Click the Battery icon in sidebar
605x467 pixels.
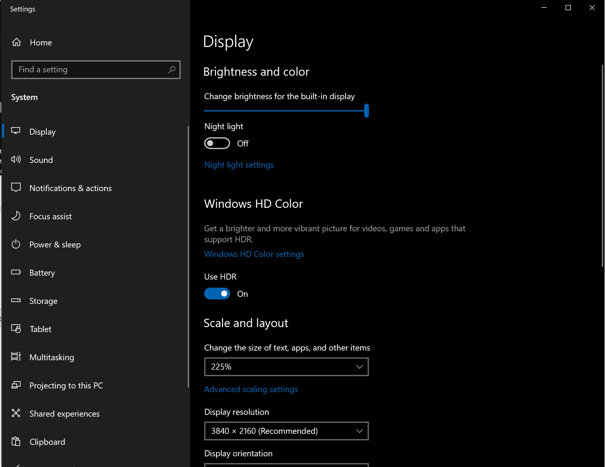click(x=16, y=272)
